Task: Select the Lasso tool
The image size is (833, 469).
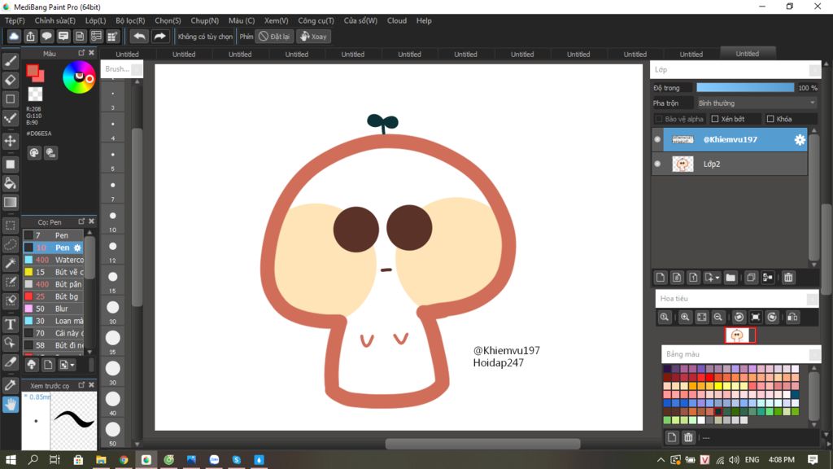Action: click(10, 244)
